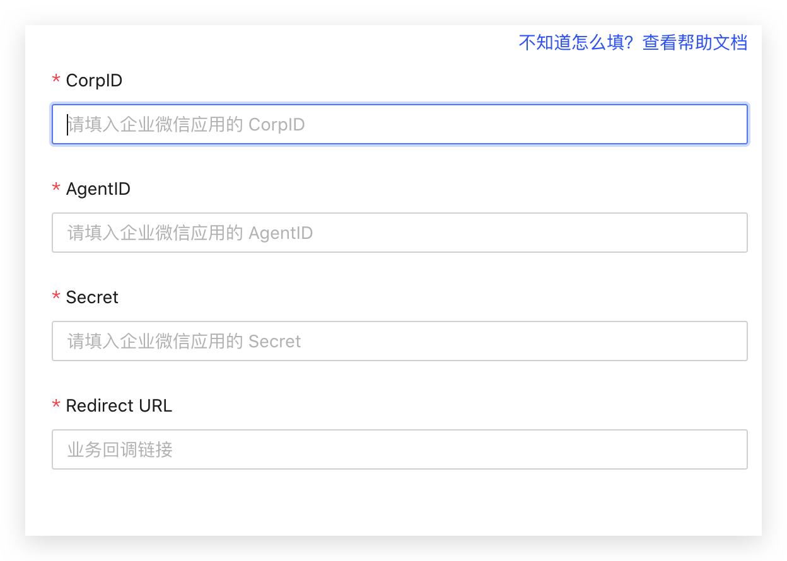Click the Redirect URL field label

tap(119, 406)
